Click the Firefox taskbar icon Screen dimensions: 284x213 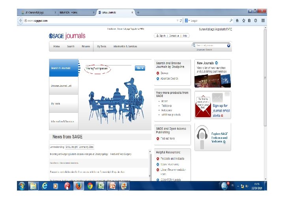click(78, 186)
